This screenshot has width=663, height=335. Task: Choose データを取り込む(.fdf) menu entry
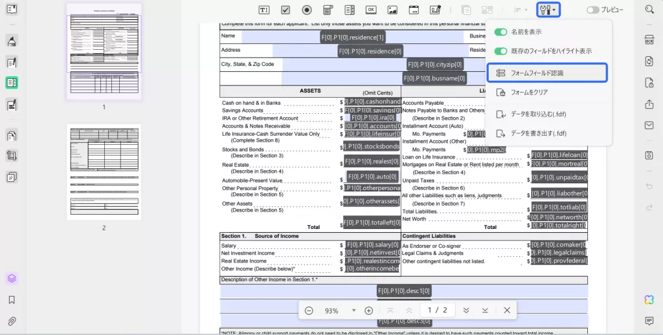[547, 114]
